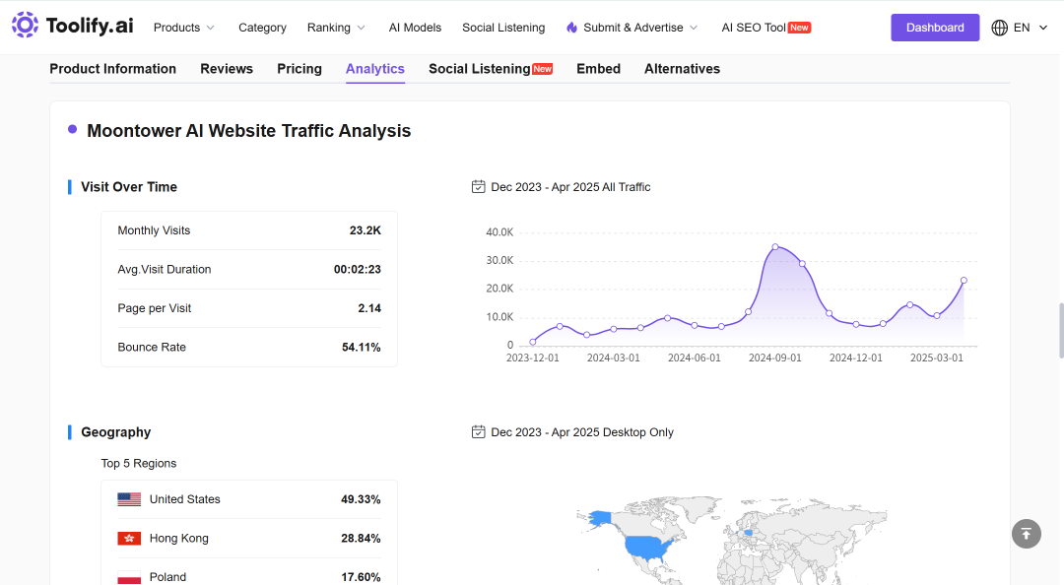Expand the Products dropdown menu
1064x585 pixels.
[x=184, y=28]
